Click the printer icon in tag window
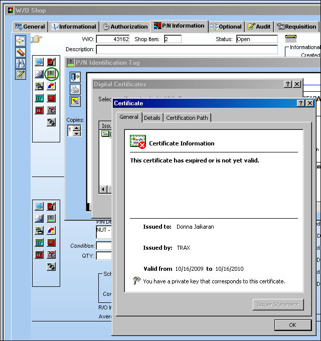 (75, 89)
